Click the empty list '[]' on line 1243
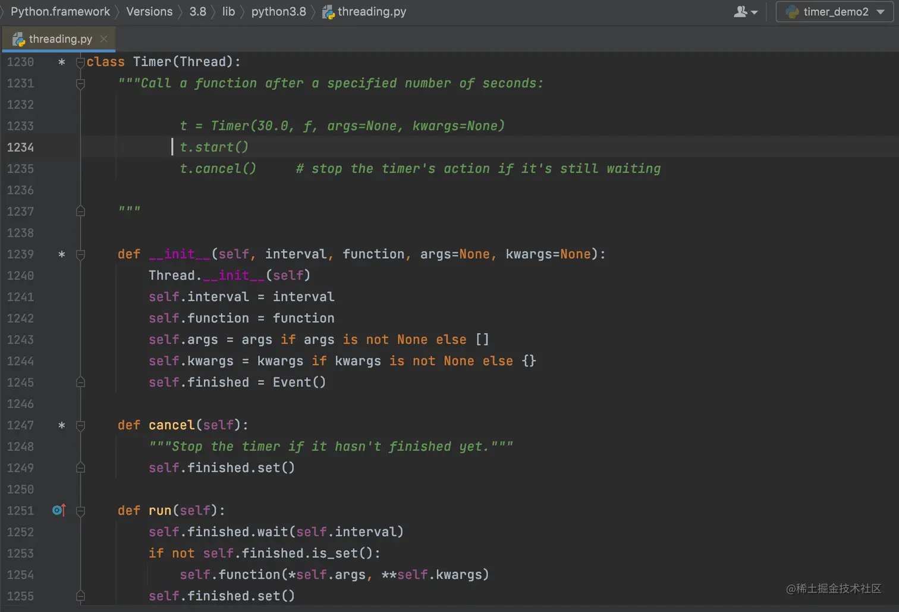The height and width of the screenshot is (612, 899). [482, 340]
